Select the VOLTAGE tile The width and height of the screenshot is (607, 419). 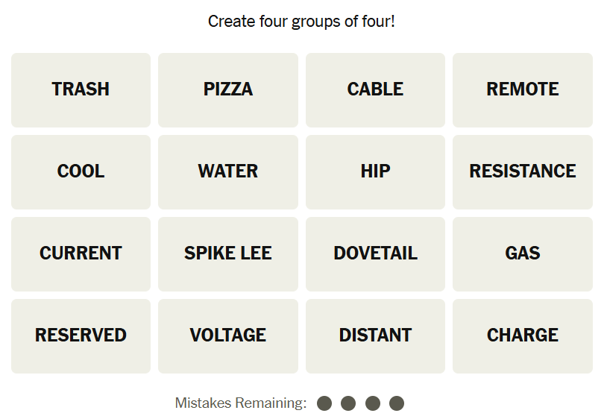228,335
